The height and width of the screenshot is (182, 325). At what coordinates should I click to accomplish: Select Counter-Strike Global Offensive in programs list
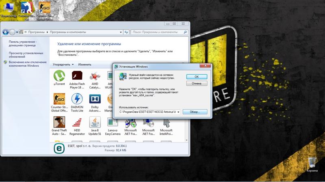tap(59, 99)
